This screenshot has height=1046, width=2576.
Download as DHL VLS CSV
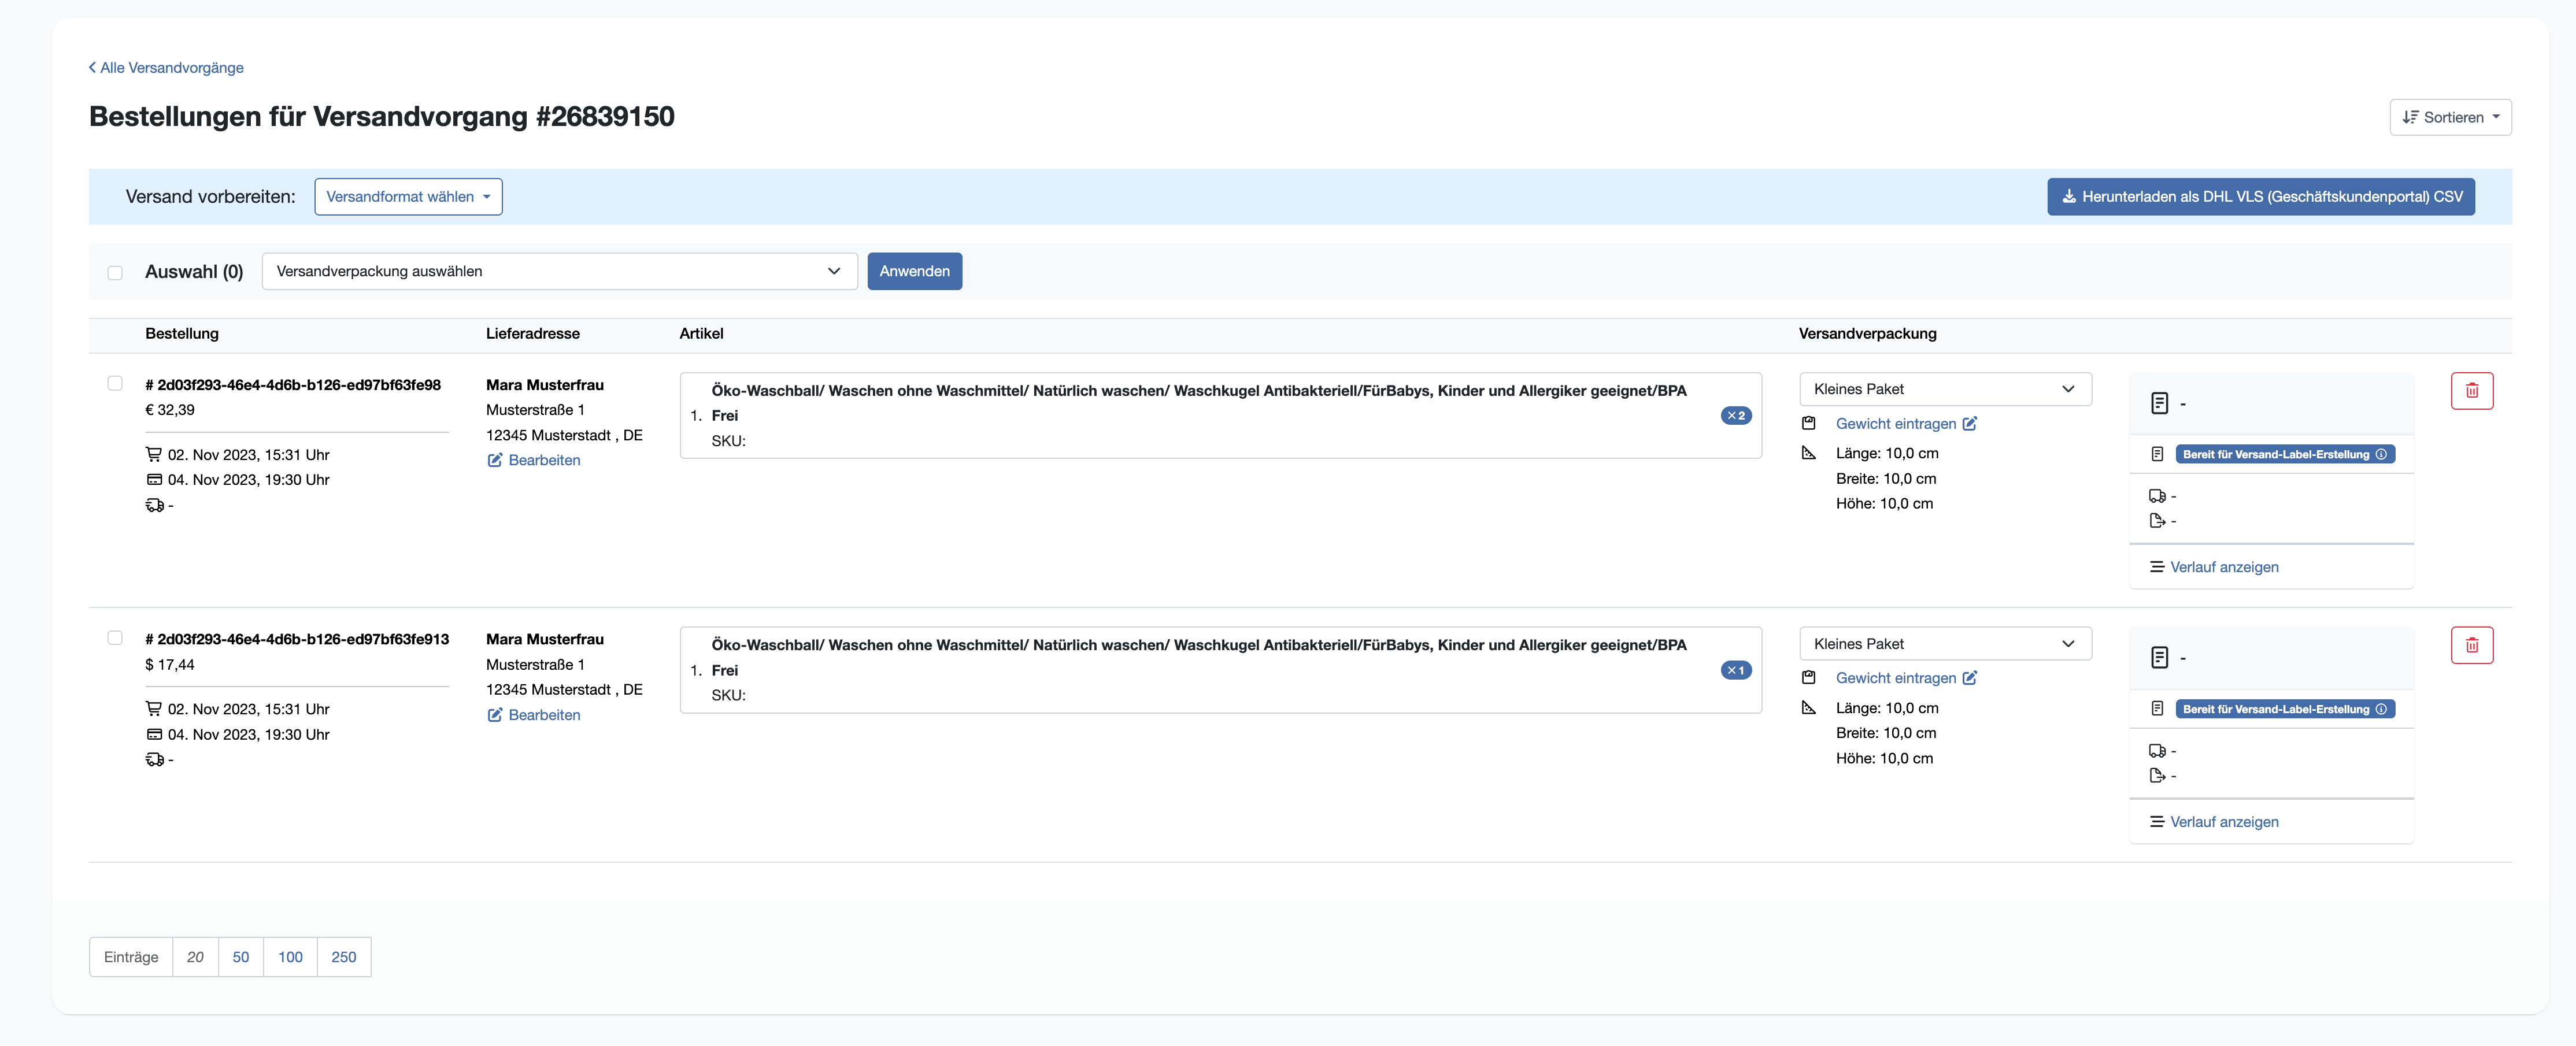[x=2260, y=197]
